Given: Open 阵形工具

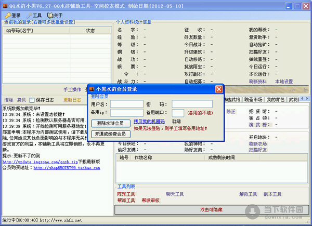Looking at the screenshot, I should click(126, 194).
